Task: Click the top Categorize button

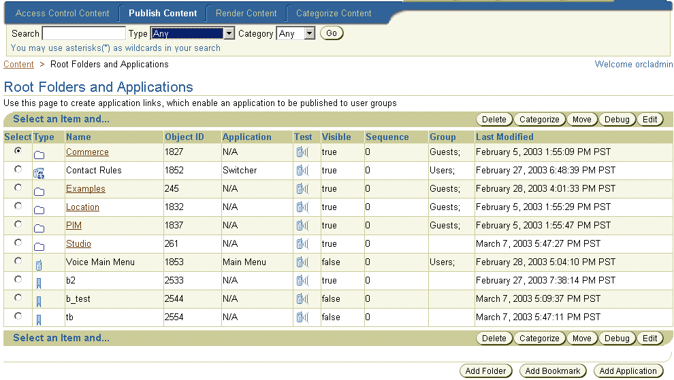Action: pos(539,120)
